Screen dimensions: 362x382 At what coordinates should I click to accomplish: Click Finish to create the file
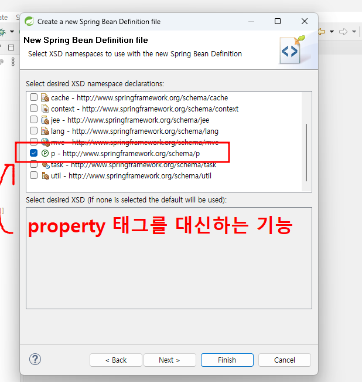pos(227,360)
